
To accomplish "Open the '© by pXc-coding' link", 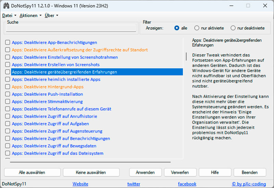I will [x=249, y=184].
